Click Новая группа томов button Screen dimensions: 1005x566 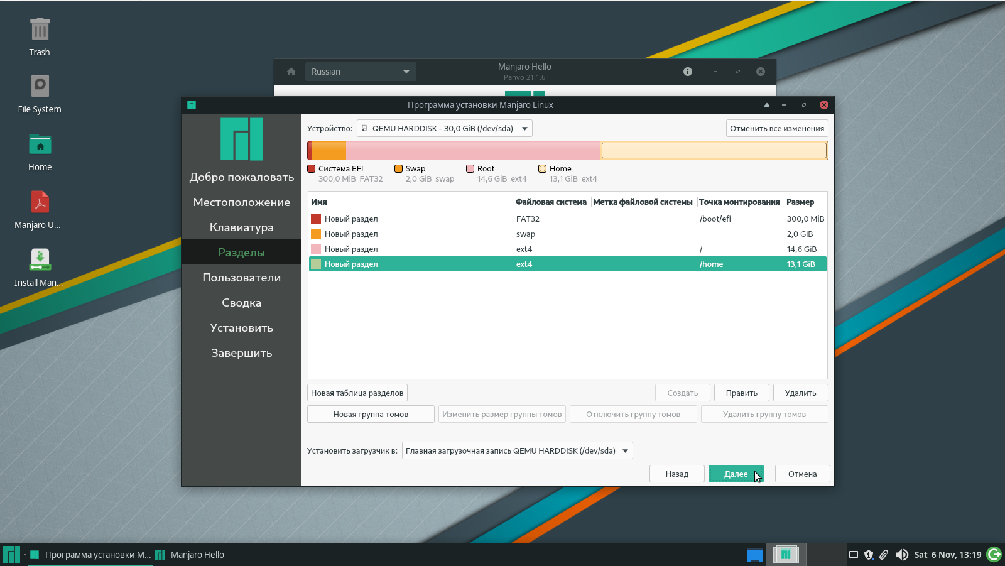click(x=371, y=414)
